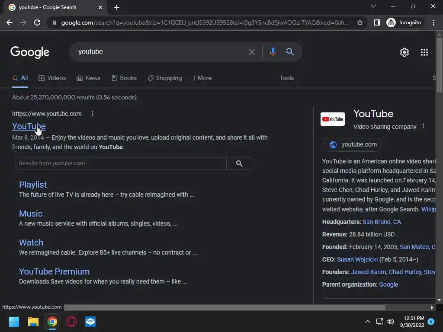Click the youtube.com website chip

point(352,145)
